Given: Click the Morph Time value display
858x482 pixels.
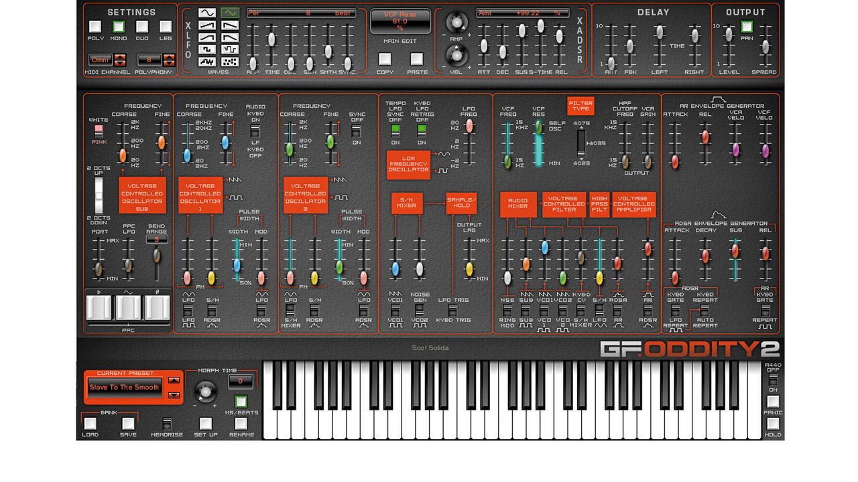Looking at the screenshot, I should [241, 382].
